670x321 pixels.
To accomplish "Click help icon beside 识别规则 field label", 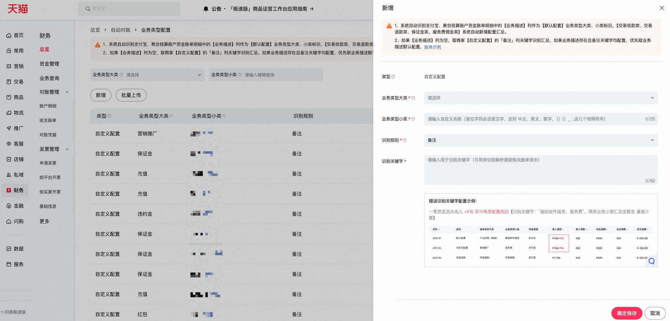I will coord(405,140).
